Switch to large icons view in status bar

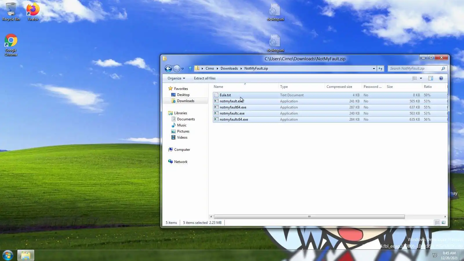coord(443,223)
